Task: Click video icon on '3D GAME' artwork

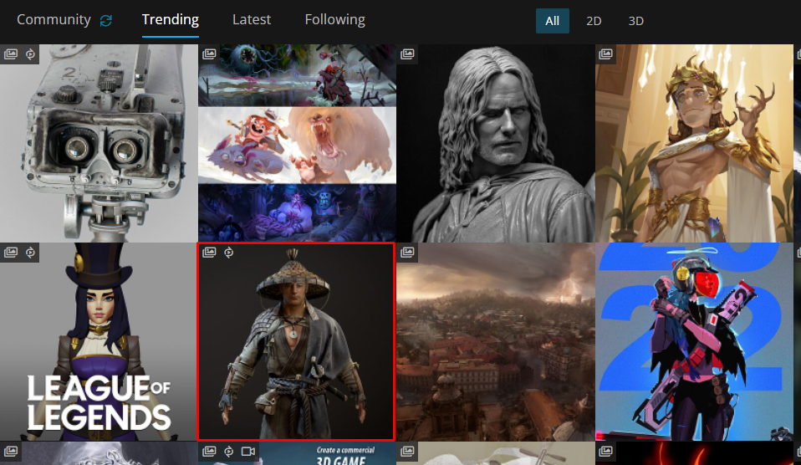Action: (x=248, y=451)
